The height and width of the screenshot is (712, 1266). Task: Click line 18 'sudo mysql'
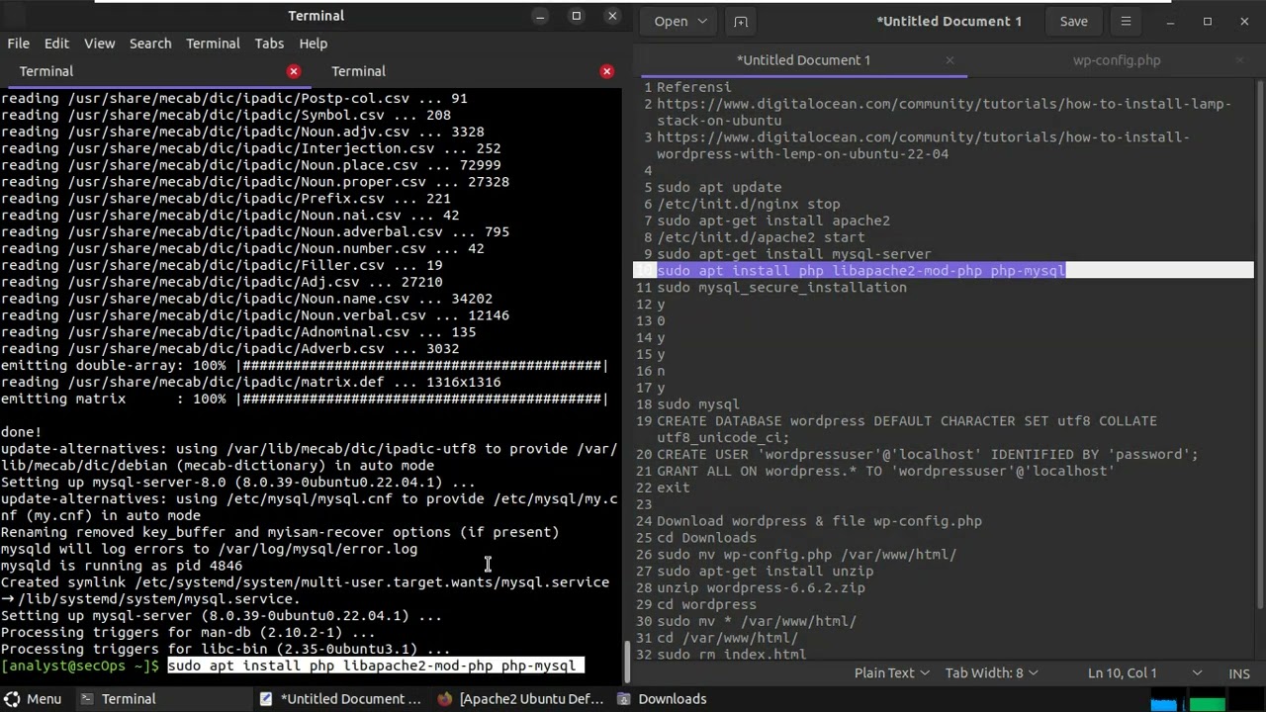(698, 404)
